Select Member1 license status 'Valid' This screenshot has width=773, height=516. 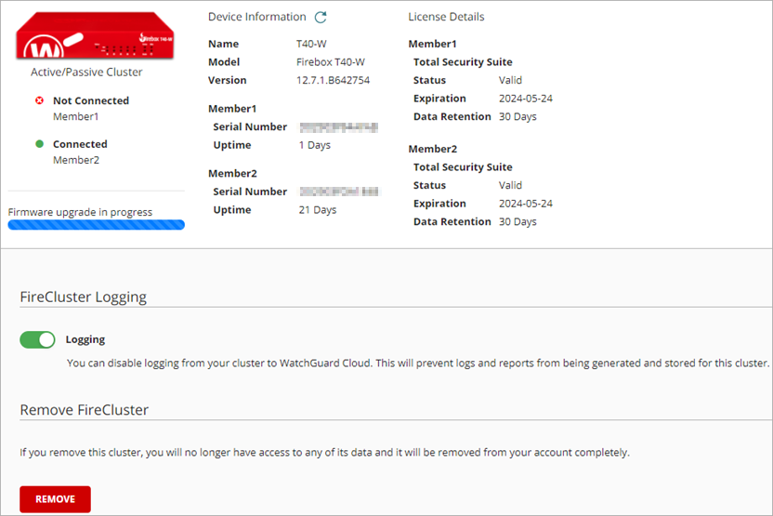click(x=510, y=80)
